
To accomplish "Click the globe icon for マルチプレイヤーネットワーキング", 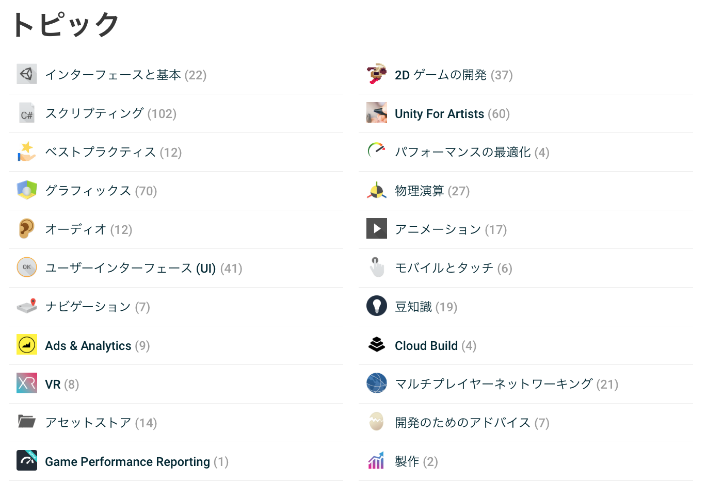I will click(377, 383).
